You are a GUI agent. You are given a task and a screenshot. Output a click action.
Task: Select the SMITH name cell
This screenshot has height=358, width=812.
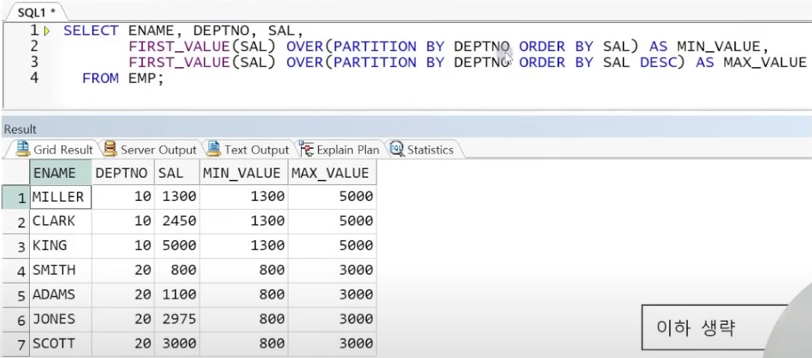pos(60,271)
